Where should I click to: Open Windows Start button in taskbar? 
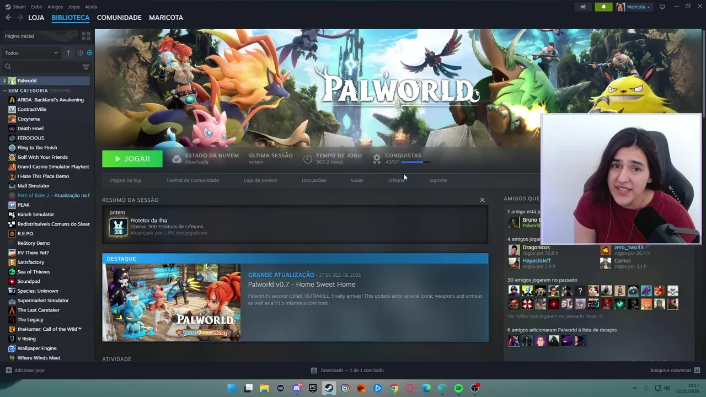pyautogui.click(x=232, y=388)
